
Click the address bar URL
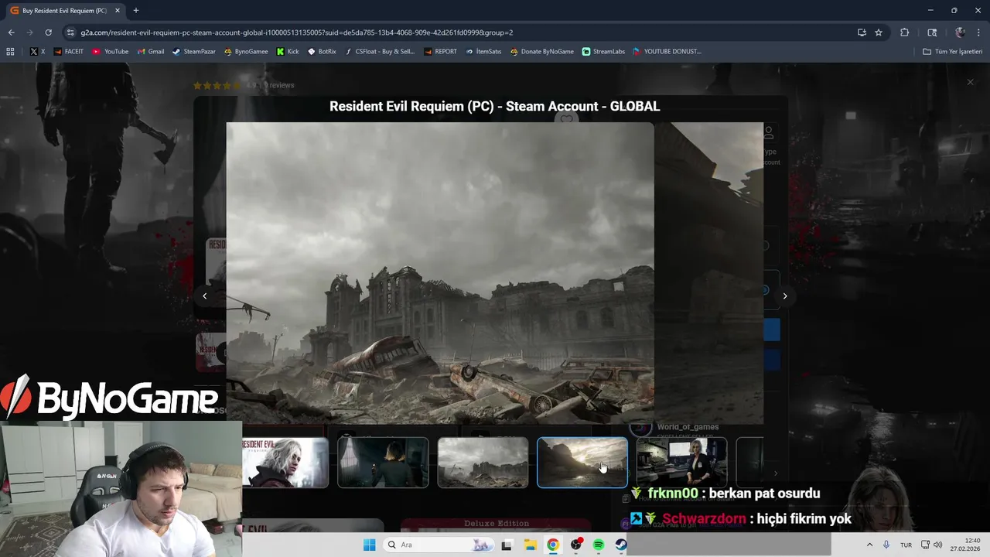297,32
